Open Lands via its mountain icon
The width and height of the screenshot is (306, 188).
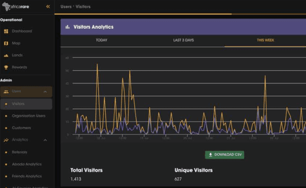pos(6,55)
